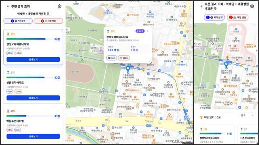Click silver medal icon of rank 2 card

8,72
